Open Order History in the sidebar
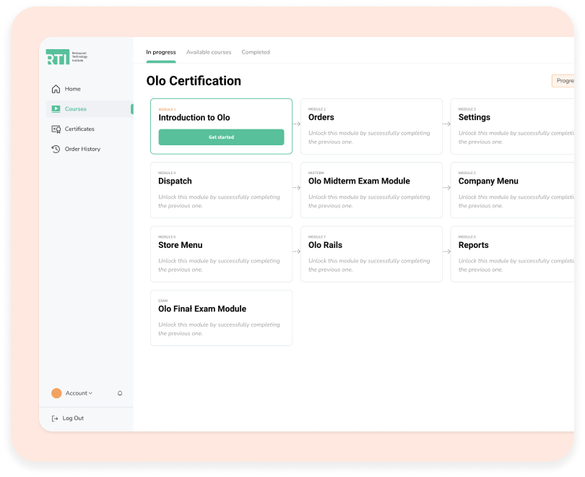 coord(89,149)
